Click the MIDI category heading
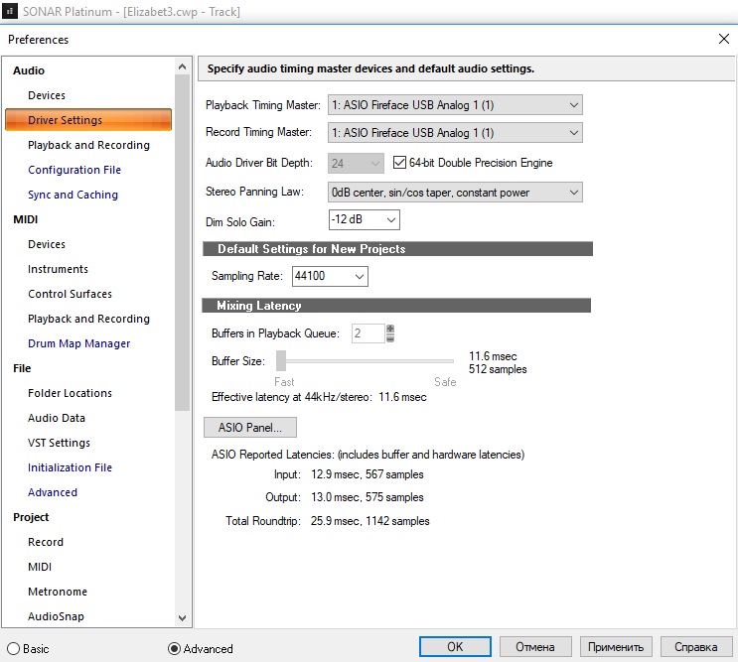This screenshot has height=662, width=738. click(26, 219)
